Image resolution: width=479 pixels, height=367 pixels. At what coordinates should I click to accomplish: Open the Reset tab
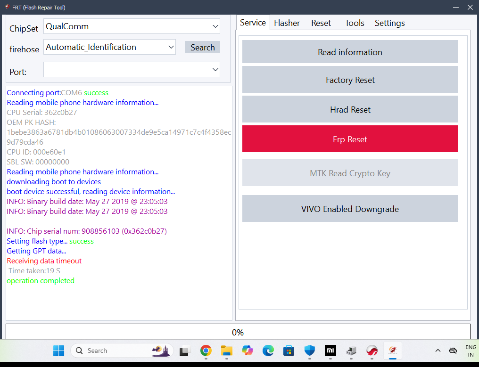pyautogui.click(x=321, y=23)
